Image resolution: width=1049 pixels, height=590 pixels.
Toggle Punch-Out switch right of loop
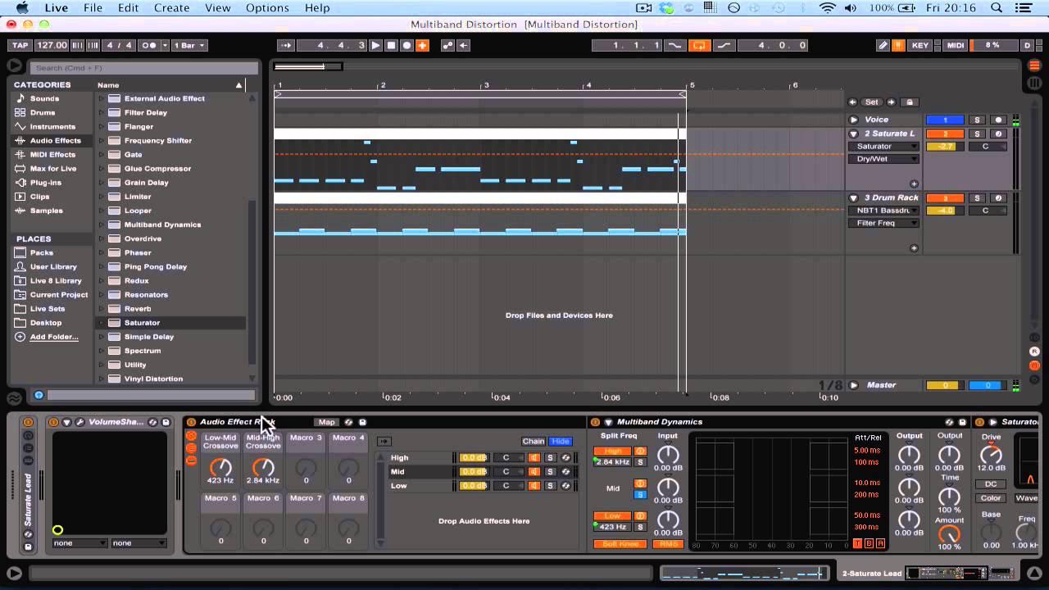tap(723, 45)
